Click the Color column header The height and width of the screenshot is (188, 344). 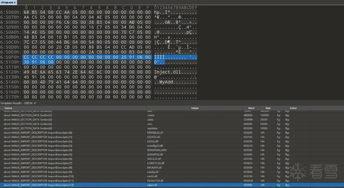pyautogui.click(x=293, y=108)
